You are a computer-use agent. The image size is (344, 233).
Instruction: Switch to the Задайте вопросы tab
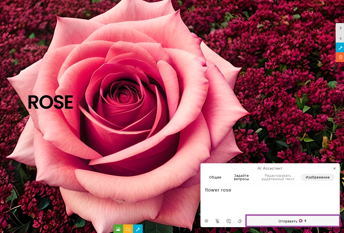(x=241, y=177)
